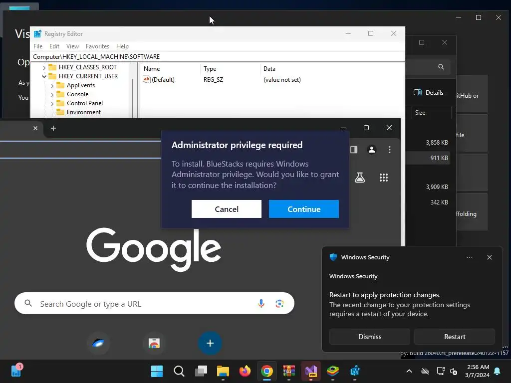Open Firefox from taskbar
The height and width of the screenshot is (383, 511).
[245, 371]
